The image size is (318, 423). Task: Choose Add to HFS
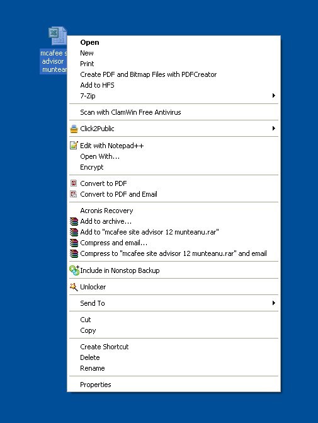pos(174,85)
